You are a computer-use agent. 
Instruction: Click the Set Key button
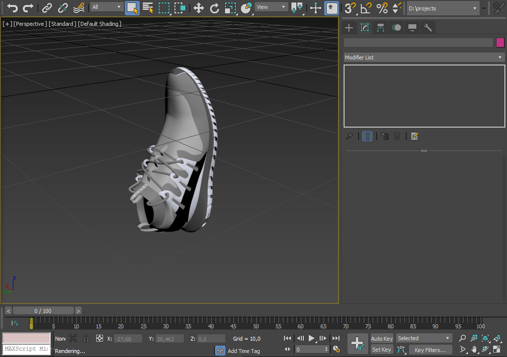pos(381,350)
